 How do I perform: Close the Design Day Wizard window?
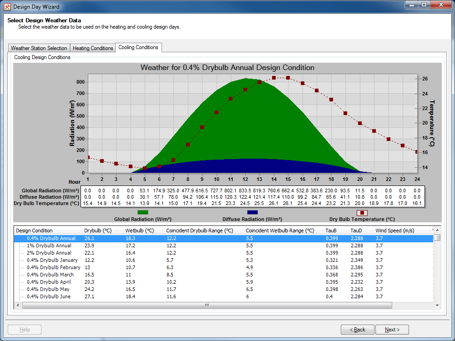[x=441, y=5]
